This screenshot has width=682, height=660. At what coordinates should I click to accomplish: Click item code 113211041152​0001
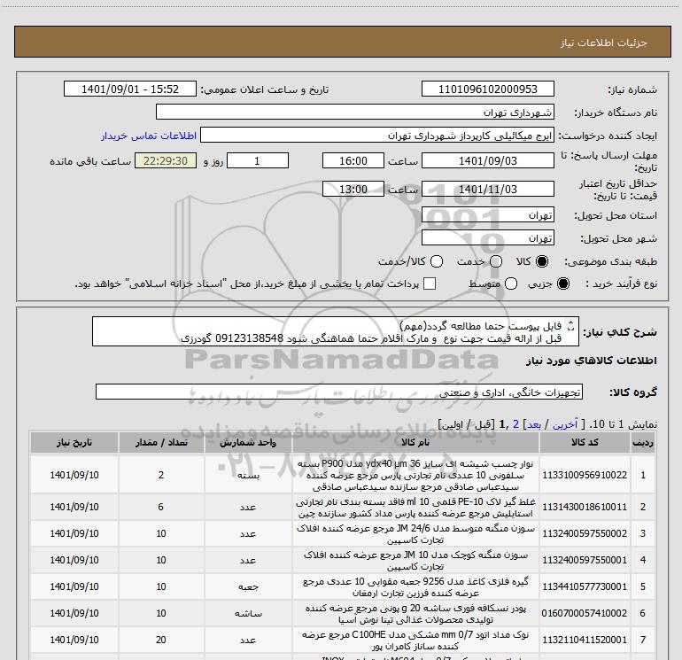click(585, 640)
